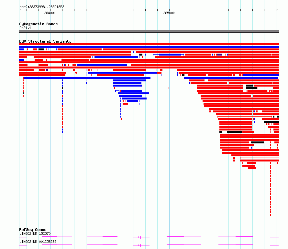Click the right arrowhead of the ruler
This screenshot has width=288, height=249.
[278, 10]
